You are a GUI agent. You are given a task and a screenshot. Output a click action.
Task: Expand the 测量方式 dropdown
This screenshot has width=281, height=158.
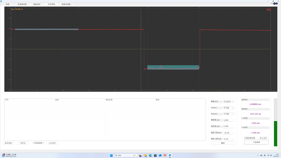click(x=229, y=101)
